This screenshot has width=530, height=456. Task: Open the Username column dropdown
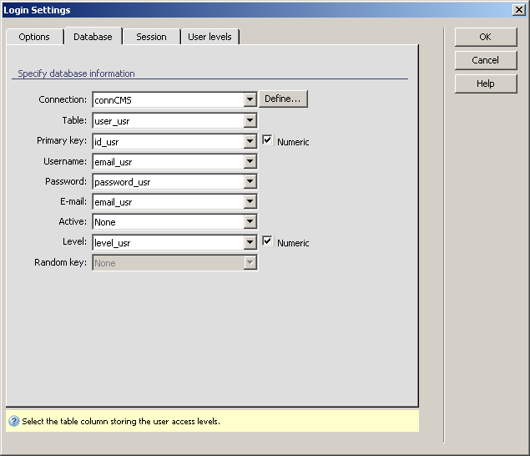tap(250, 161)
